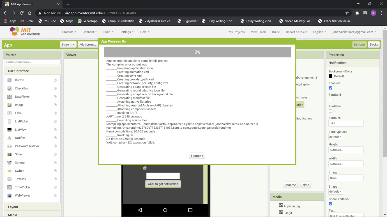Viewport: 387px width, 217px height.
Task: Switch to the Blocks editor
Action: [374, 44]
